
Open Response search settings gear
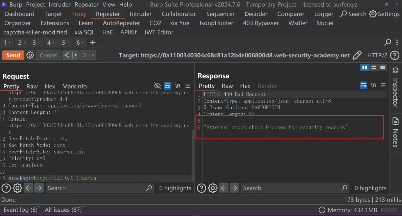(212, 188)
